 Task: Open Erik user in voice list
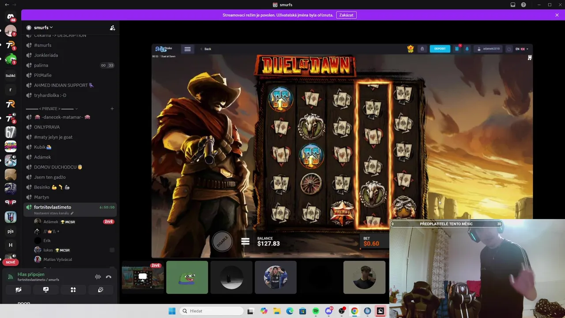pos(74,241)
